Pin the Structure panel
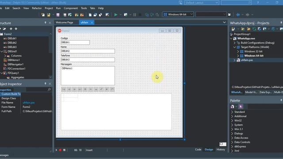This screenshot has width=283, height=159. (45, 23)
